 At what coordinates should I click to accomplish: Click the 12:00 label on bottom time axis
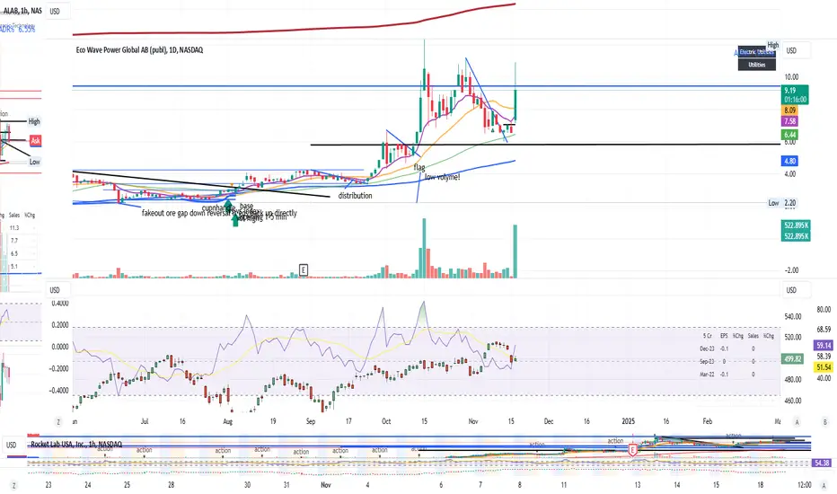coord(804,485)
